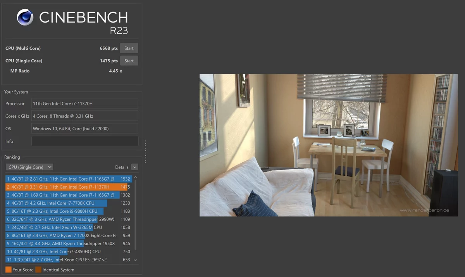The width and height of the screenshot is (465, 277).
Task: Start the CPU Multi Core test
Action: pyautogui.click(x=129, y=48)
